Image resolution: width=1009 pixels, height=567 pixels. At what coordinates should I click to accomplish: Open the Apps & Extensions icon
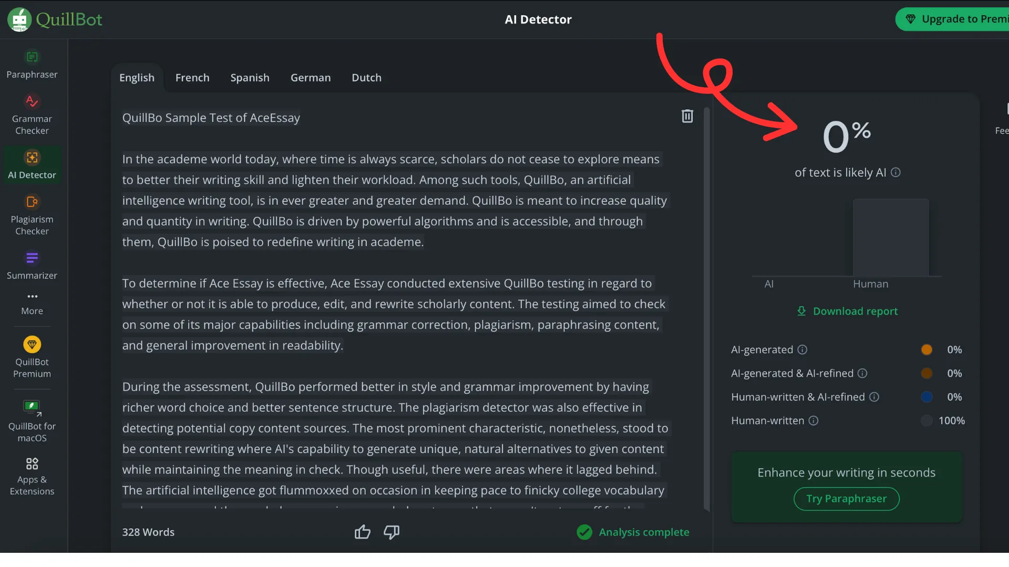pyautogui.click(x=32, y=464)
